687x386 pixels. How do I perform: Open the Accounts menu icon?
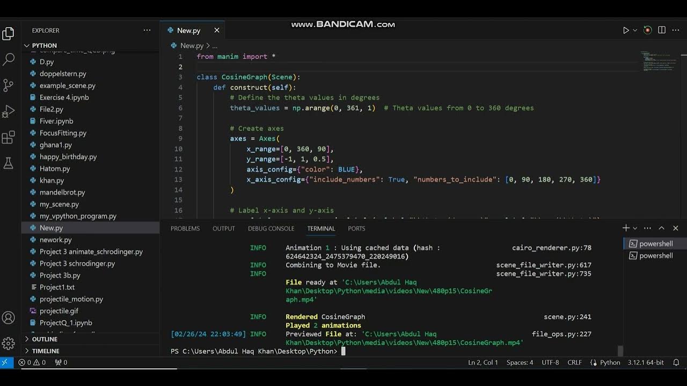[8, 318]
